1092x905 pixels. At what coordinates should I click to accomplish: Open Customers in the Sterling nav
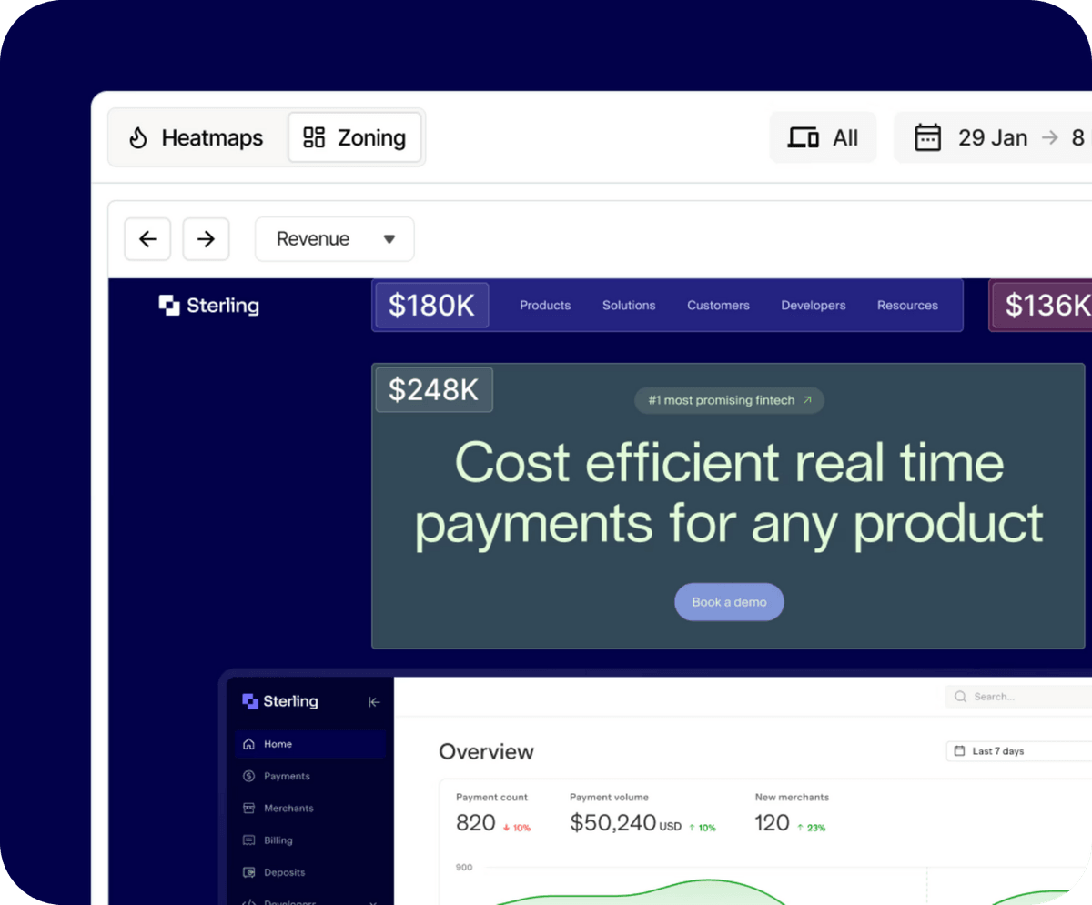click(718, 306)
